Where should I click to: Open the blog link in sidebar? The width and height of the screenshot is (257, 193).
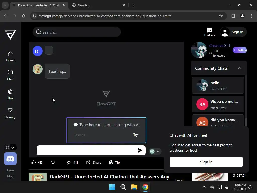pos(10,176)
